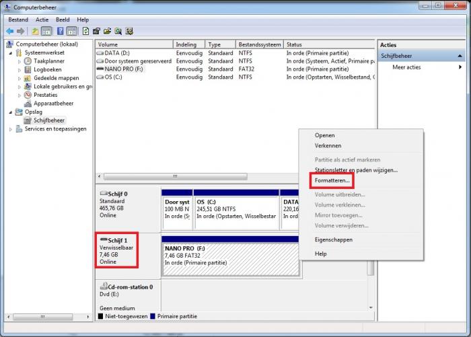The image size is (471, 337).
Task: Select Gedeelde mappen in the tree
Action: click(x=56, y=78)
